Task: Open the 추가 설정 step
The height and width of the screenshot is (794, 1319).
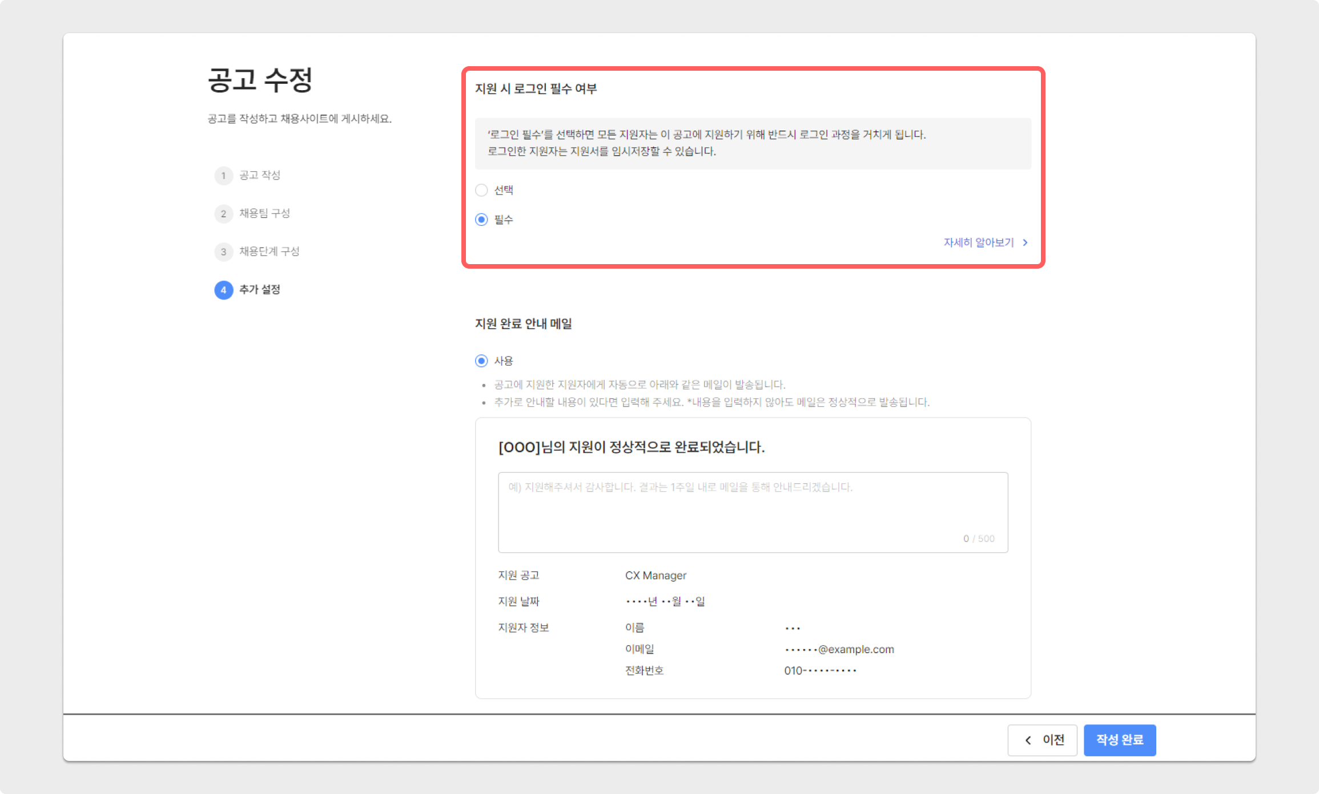Action: click(260, 290)
